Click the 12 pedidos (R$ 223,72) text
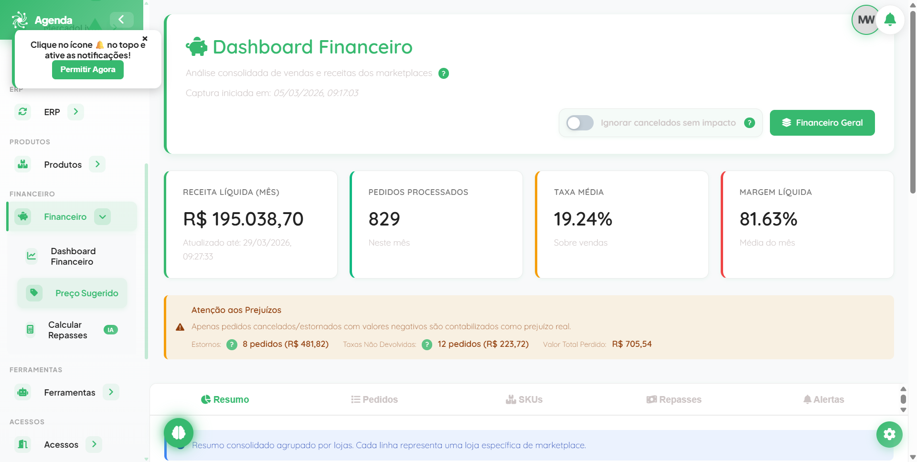 coord(483,344)
